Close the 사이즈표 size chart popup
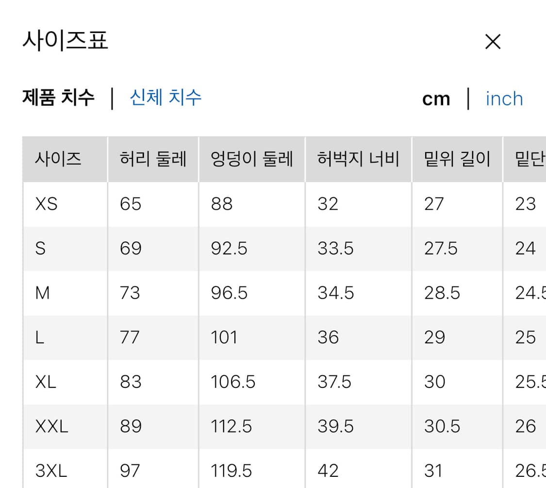 click(x=493, y=42)
